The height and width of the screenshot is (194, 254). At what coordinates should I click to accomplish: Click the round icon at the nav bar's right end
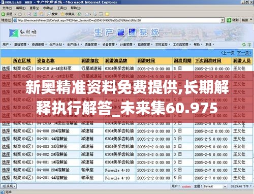click(x=249, y=45)
